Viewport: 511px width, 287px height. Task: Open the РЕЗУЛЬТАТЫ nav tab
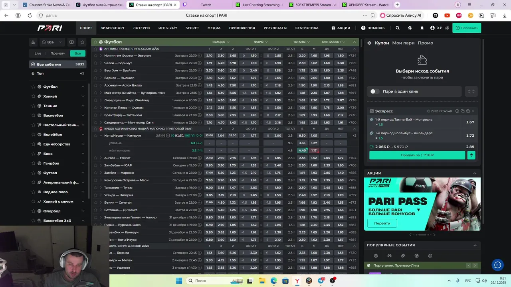(275, 28)
